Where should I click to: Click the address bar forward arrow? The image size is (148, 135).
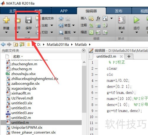click(9, 45)
